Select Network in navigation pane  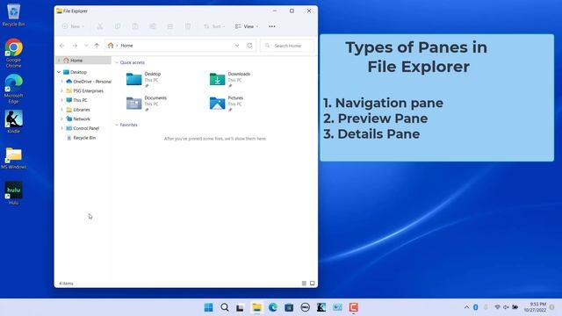[82, 119]
